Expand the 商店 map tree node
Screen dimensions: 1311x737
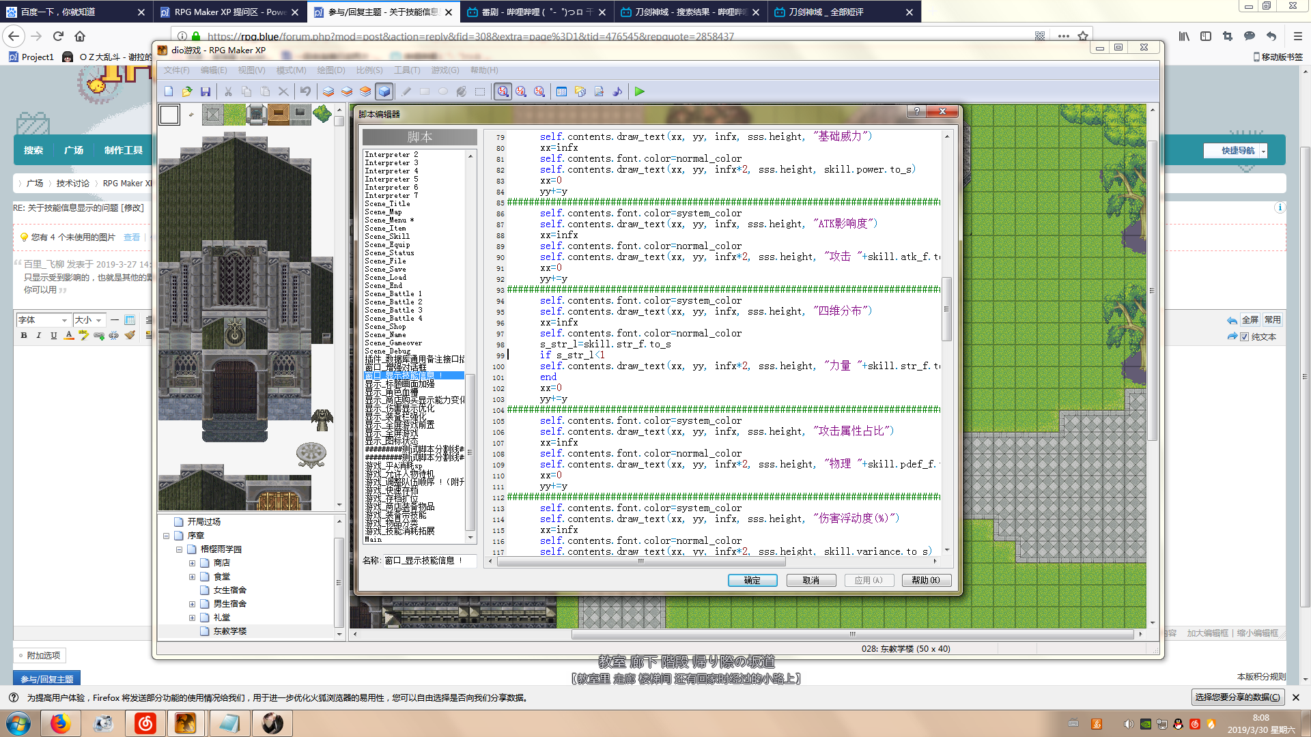192,563
